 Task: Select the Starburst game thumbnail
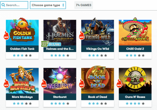coord(60,80)
